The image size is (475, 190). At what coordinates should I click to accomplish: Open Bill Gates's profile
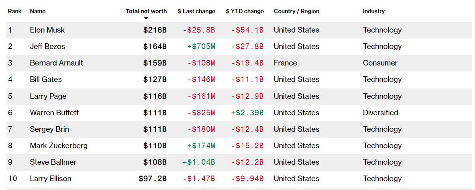tap(46, 80)
